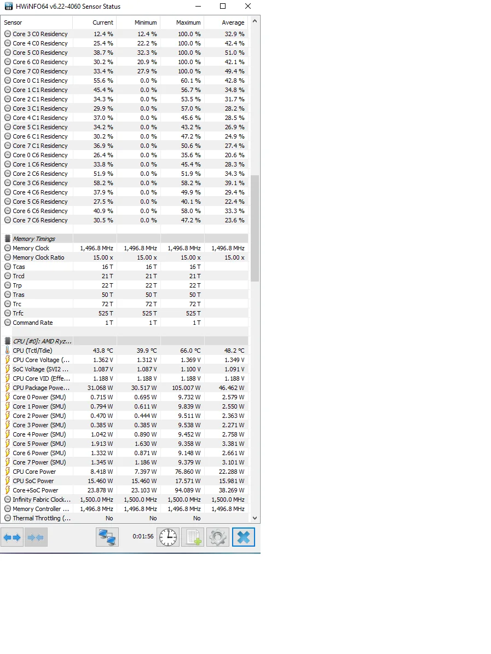Viewport: 491px width, 654px height.
Task: Click the icon beside Command Rate
Action: click(8, 323)
